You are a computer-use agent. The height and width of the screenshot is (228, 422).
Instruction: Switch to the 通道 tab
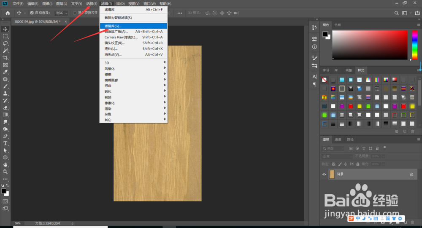[338, 139]
